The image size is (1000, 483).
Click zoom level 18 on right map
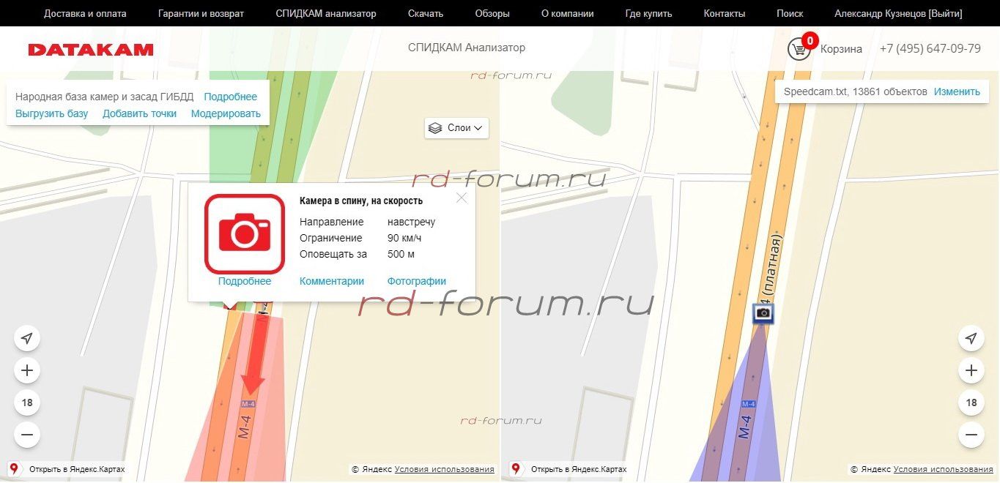(x=971, y=402)
